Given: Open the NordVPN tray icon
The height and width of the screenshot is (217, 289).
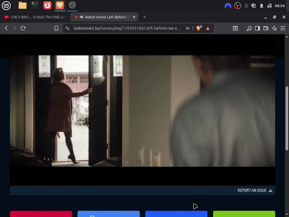Looking at the screenshot, I should point(228,6).
